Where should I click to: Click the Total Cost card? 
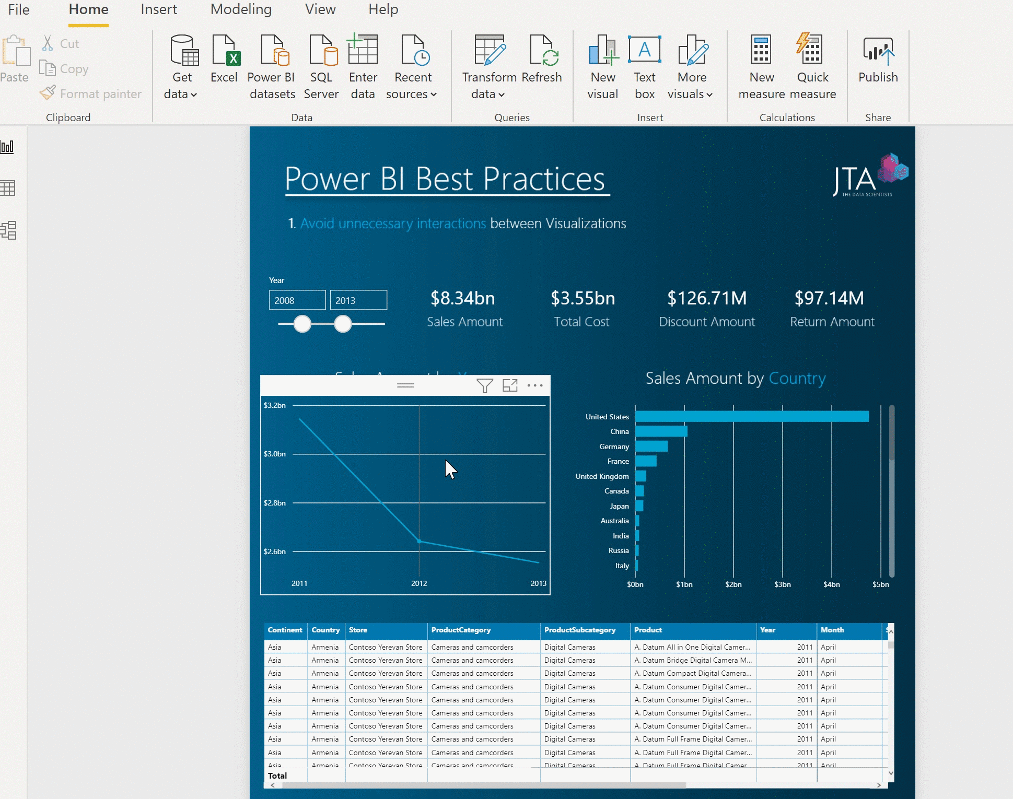click(582, 309)
